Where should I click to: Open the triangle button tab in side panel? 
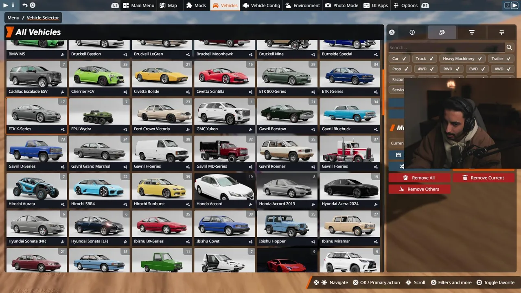click(x=392, y=32)
